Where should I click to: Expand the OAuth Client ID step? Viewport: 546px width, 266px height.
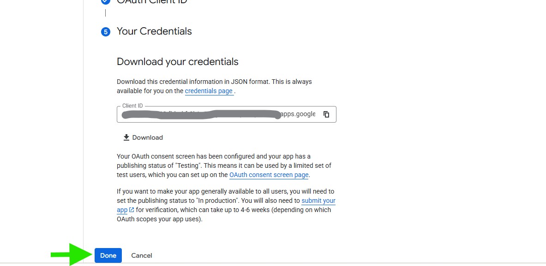pos(152,2)
